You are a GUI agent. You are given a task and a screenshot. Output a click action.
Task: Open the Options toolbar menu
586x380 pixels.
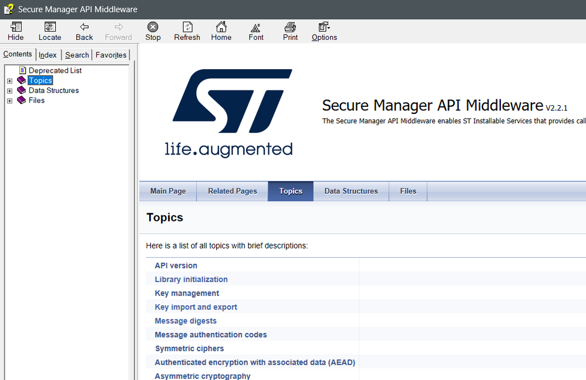[324, 31]
